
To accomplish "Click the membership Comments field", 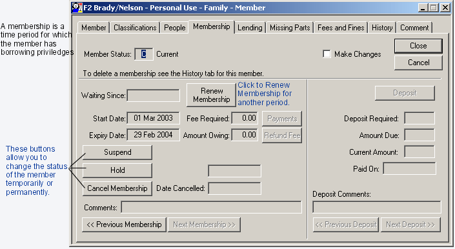I will tap(211, 207).
